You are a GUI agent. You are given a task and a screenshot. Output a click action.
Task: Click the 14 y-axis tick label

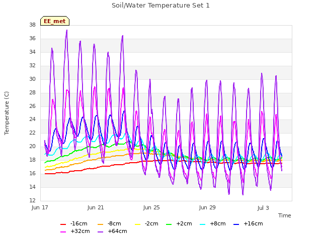(32, 187)
